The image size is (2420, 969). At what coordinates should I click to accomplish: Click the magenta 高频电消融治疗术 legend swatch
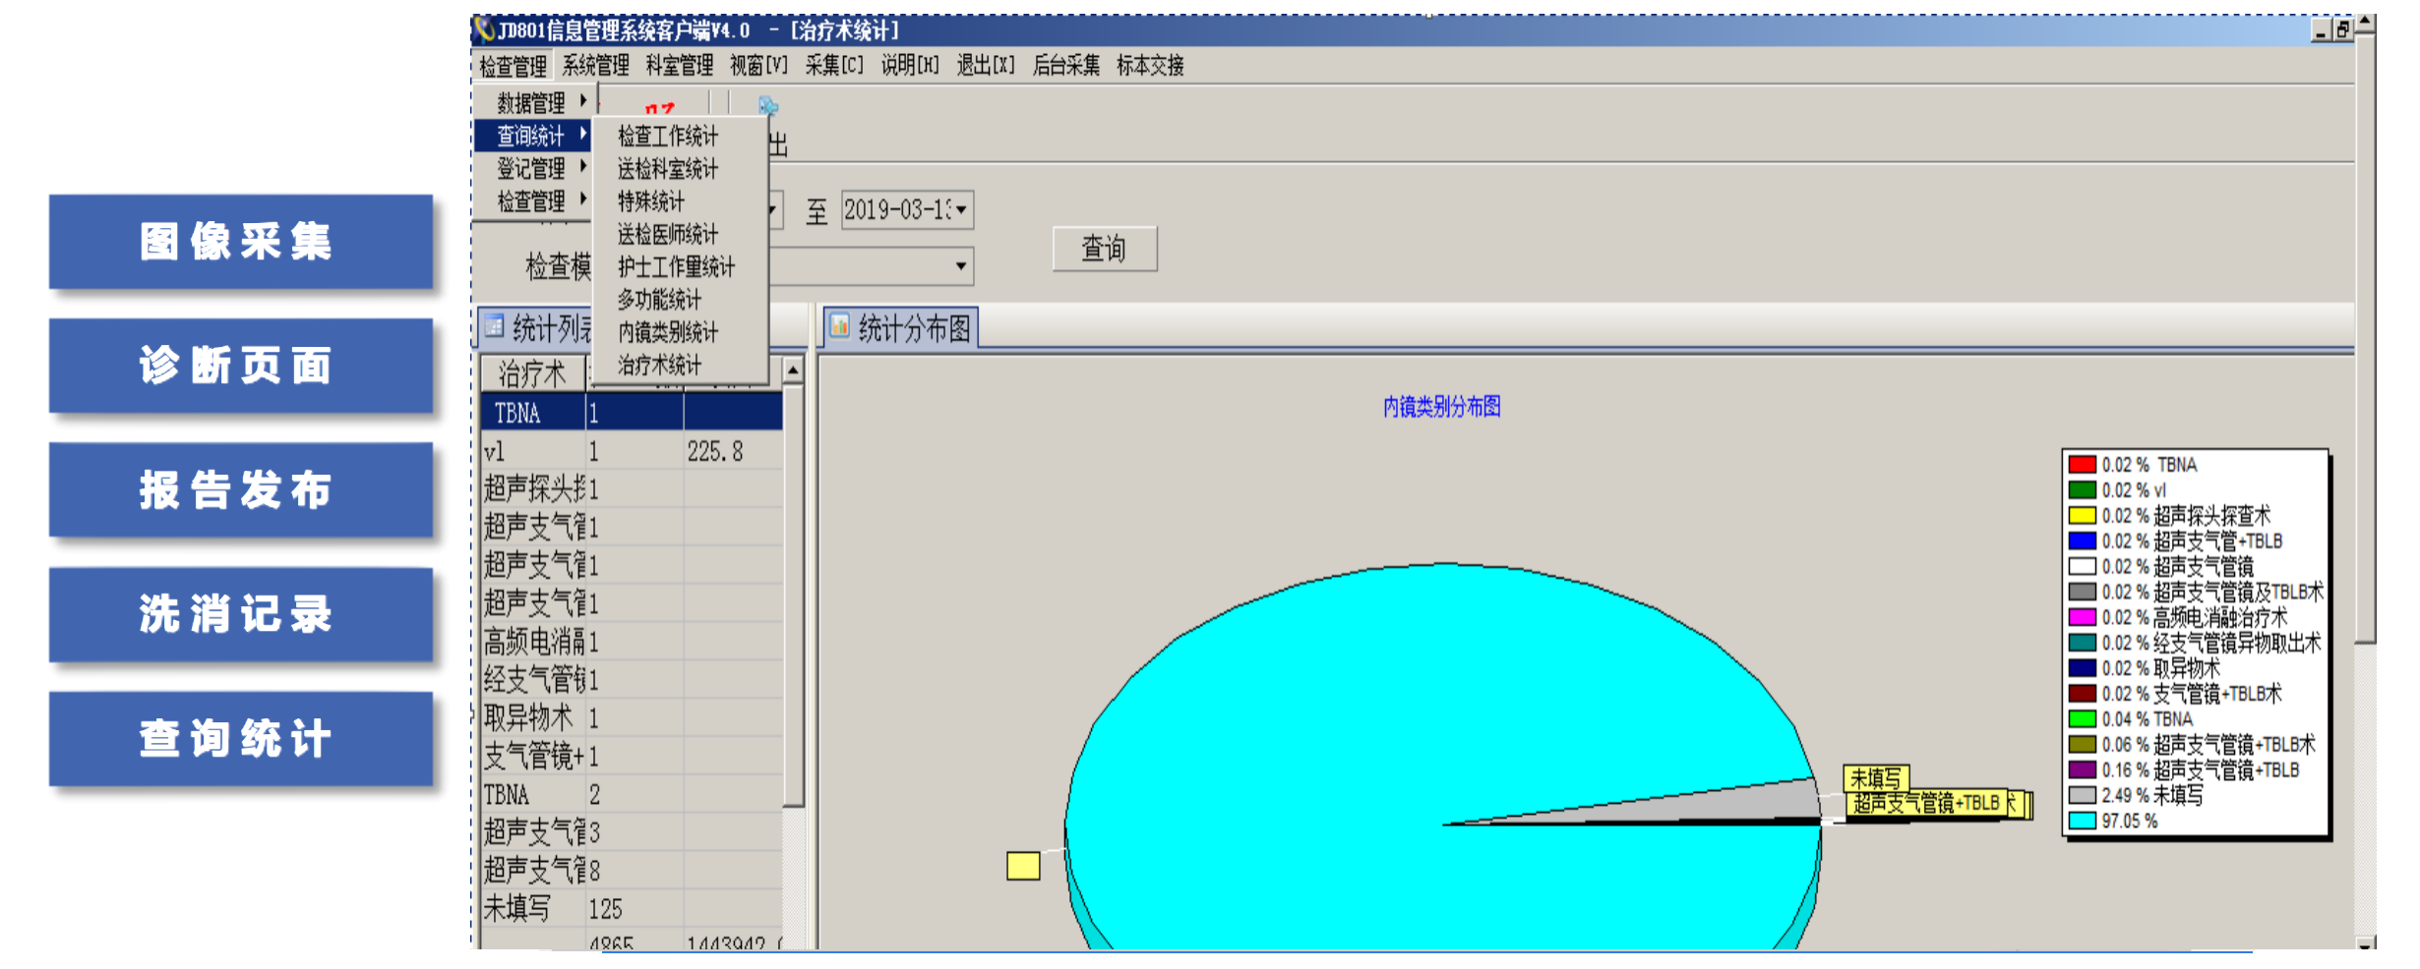[2082, 617]
